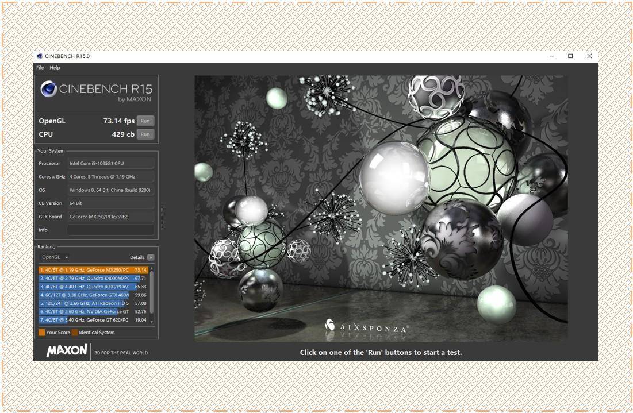Click ranking list scrollbar up arrow
The image size is (633, 413).
coord(152,268)
